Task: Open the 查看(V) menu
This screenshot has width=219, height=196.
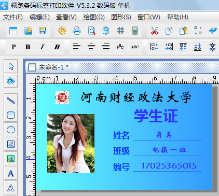Action: coord(66,17)
